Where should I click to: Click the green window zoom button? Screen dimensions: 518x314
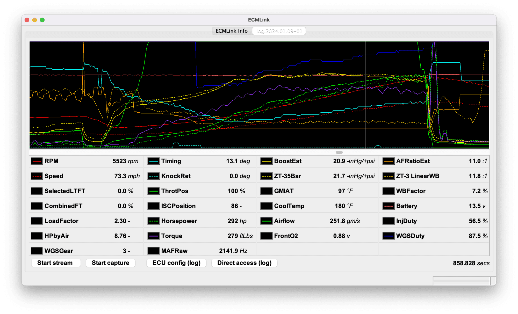pos(42,20)
